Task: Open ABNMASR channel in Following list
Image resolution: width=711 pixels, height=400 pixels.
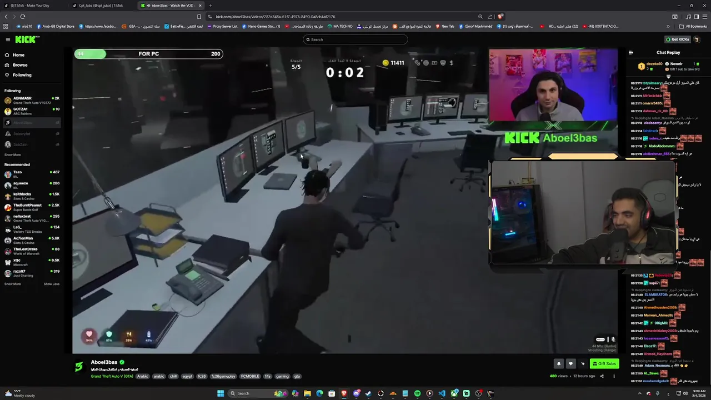Action: click(x=32, y=101)
